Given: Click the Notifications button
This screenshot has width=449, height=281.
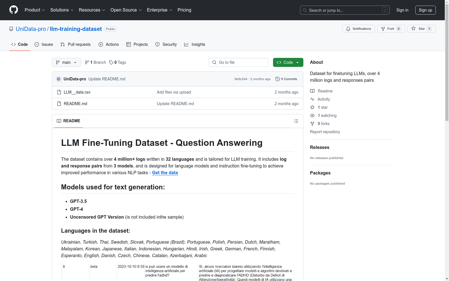Looking at the screenshot, I should [358, 29].
